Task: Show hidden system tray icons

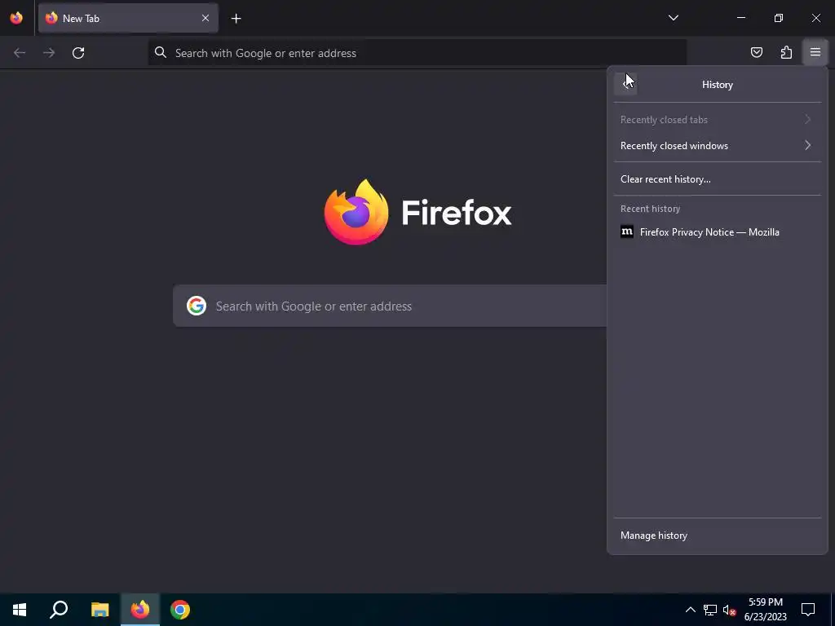Action: coord(690,610)
